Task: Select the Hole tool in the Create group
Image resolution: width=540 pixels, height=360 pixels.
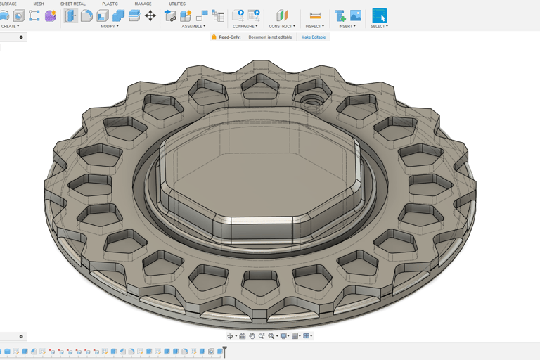Action: pos(19,15)
